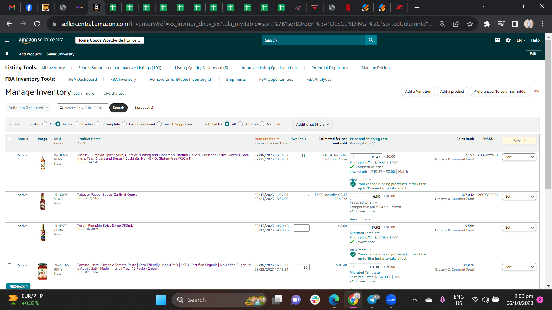Viewport: 552px width, 310px height.
Task: Open the Shipments tool
Action: pyautogui.click(x=236, y=80)
